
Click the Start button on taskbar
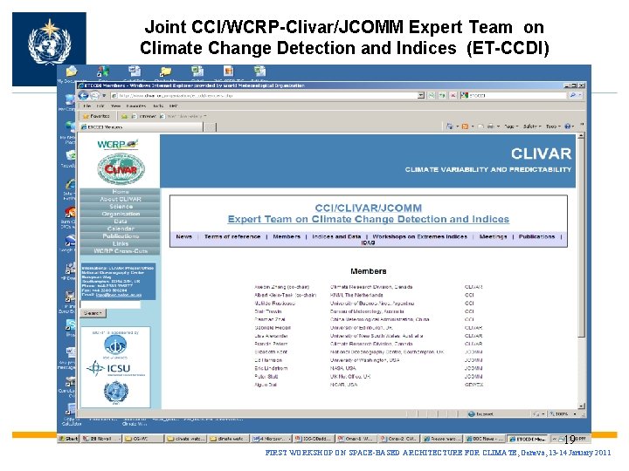coord(69,439)
